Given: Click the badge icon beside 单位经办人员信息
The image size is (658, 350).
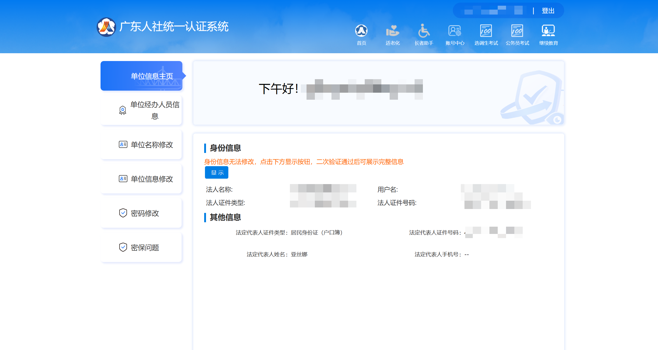Looking at the screenshot, I should click(x=123, y=110).
